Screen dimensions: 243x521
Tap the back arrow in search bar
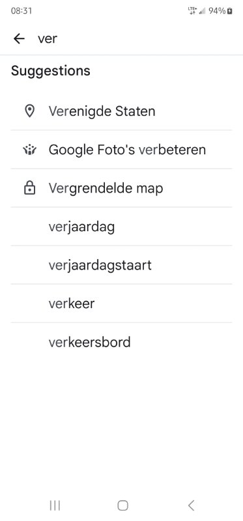tap(19, 39)
